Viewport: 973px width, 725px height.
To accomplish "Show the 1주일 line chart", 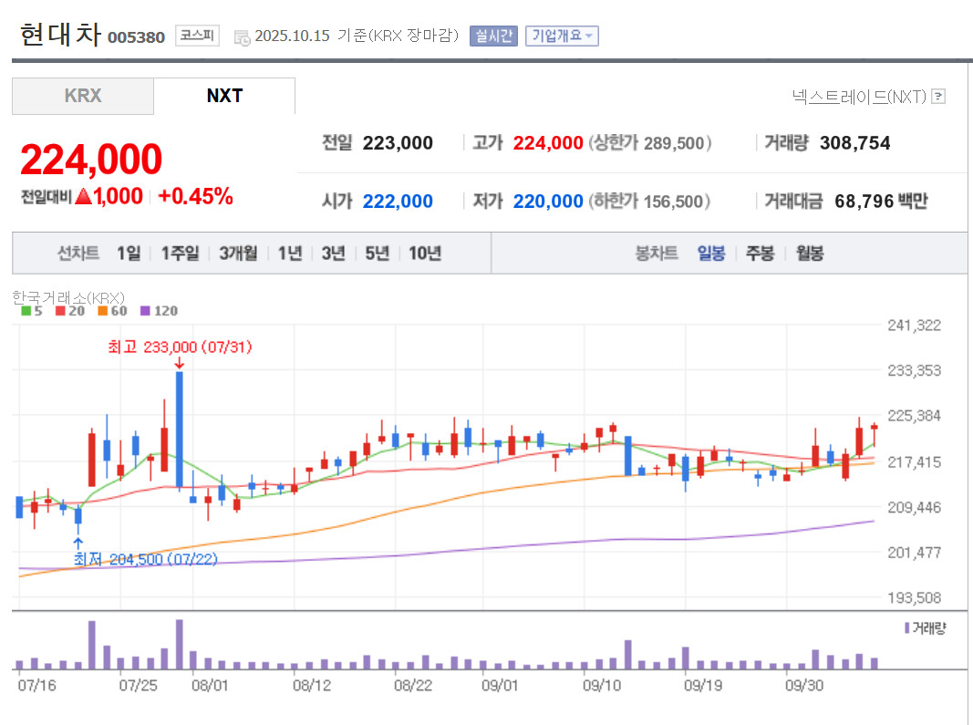I will click(x=180, y=254).
